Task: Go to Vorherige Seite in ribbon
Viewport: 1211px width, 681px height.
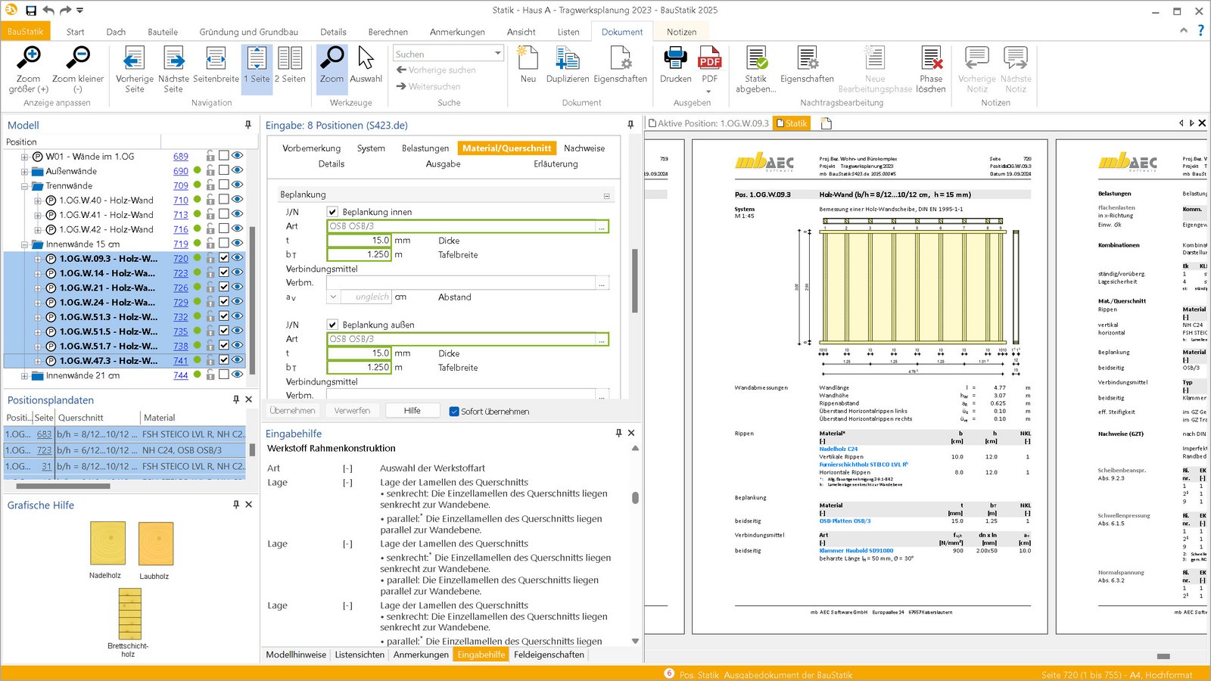Action: (134, 58)
